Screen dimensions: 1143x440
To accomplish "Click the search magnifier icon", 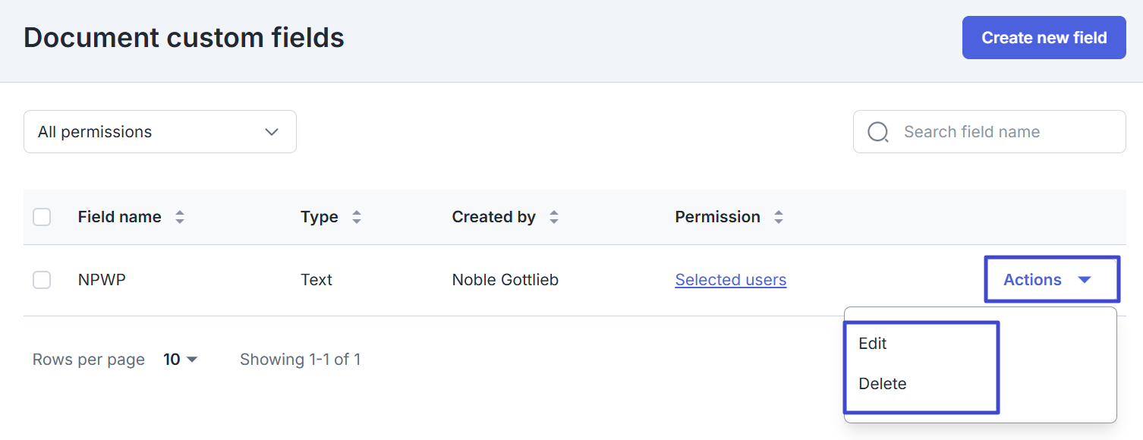I will click(x=878, y=132).
